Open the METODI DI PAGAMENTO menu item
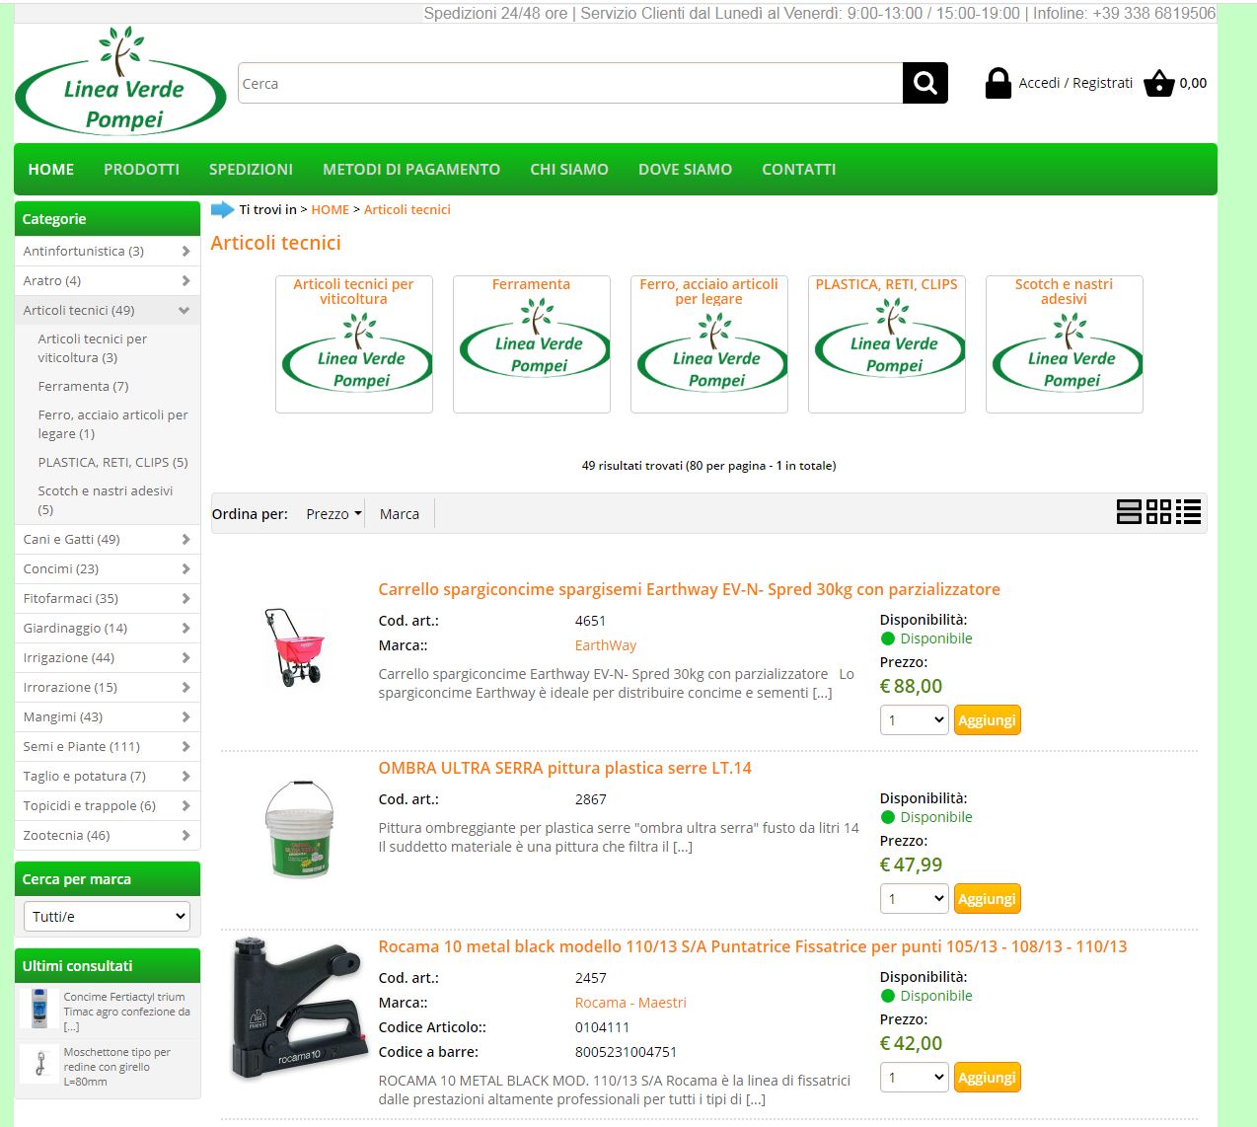 [x=411, y=170]
